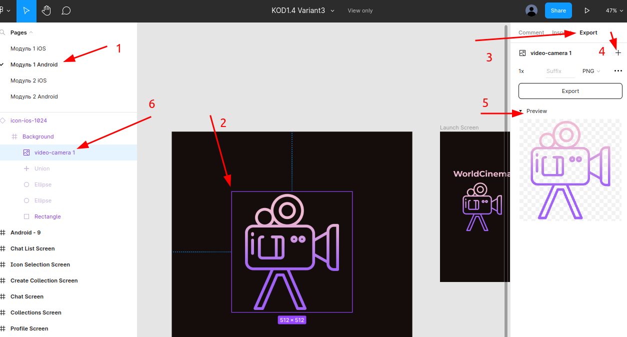Click the Share button
The image size is (627, 337).
(x=558, y=10)
